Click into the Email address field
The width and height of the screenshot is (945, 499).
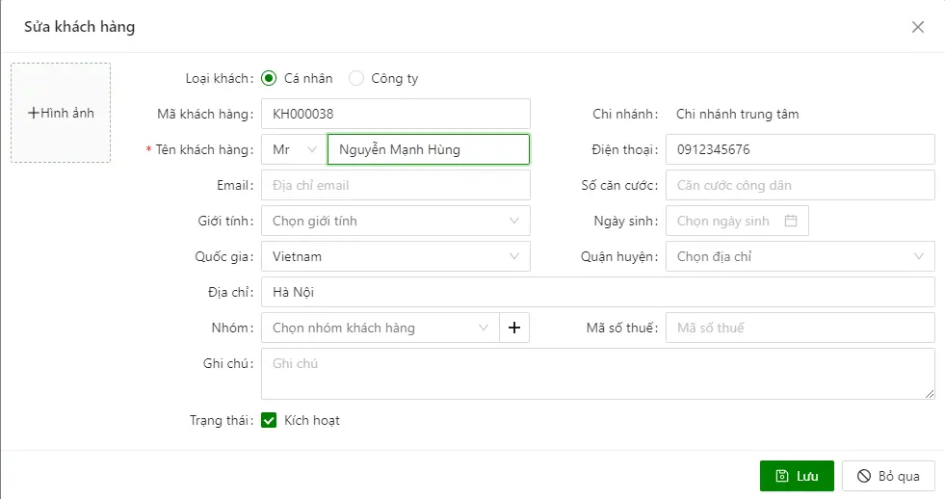pyautogui.click(x=395, y=185)
